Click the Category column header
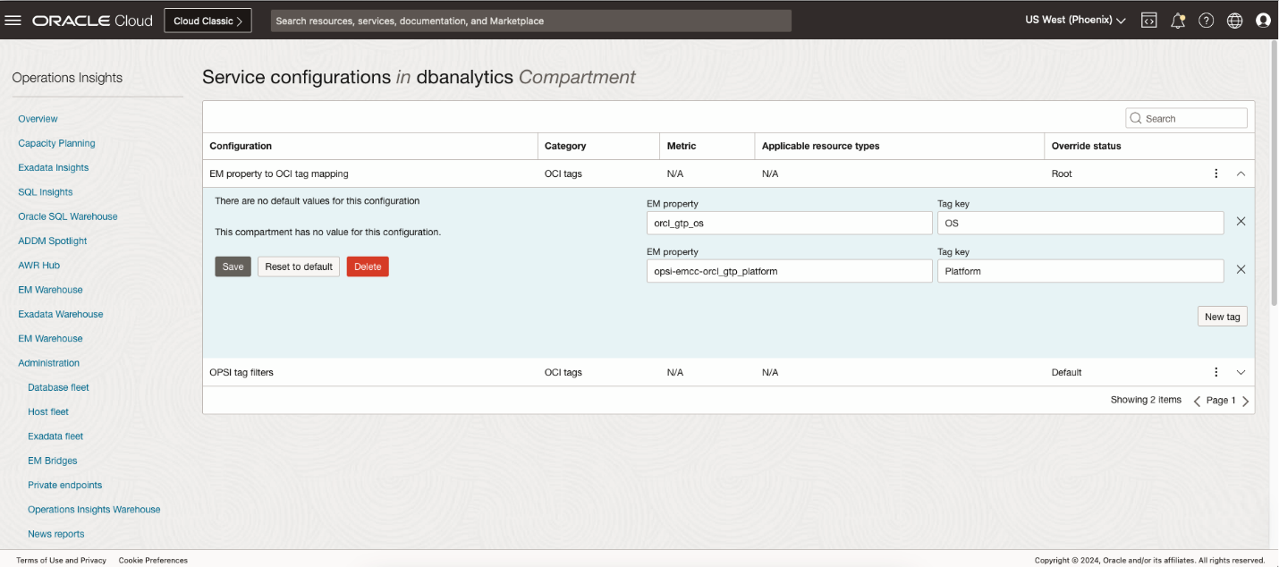This screenshot has height=567, width=1279. [x=565, y=146]
